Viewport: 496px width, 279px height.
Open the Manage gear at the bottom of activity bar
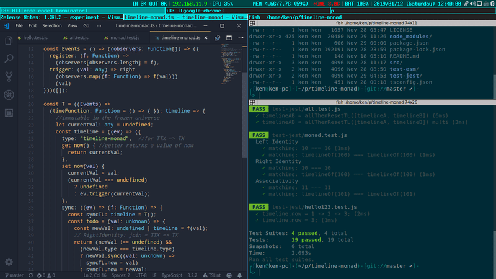9,262
